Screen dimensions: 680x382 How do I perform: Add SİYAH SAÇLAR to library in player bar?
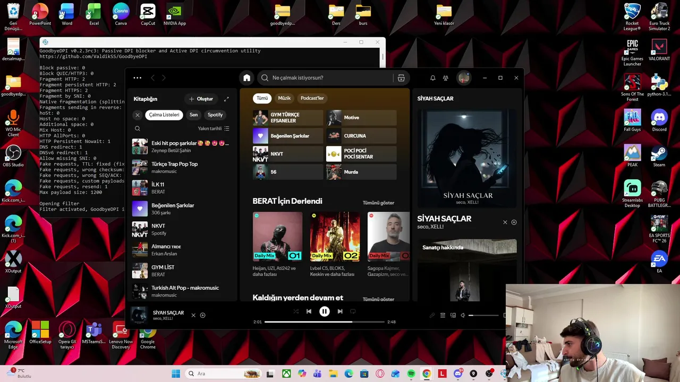pyautogui.click(x=202, y=315)
